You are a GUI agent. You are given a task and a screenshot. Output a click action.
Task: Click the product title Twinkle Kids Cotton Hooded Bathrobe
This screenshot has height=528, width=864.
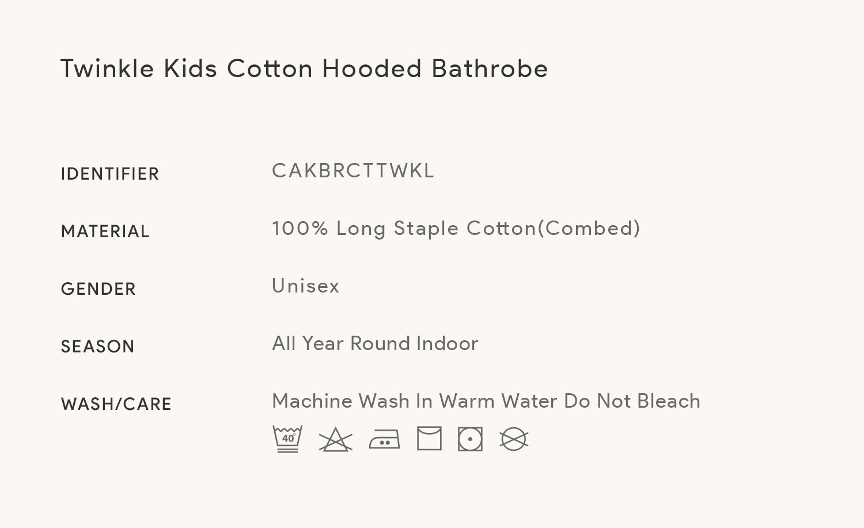click(x=304, y=69)
